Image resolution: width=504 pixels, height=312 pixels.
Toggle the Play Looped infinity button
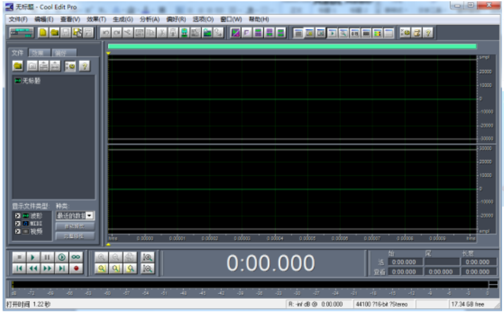click(x=77, y=257)
